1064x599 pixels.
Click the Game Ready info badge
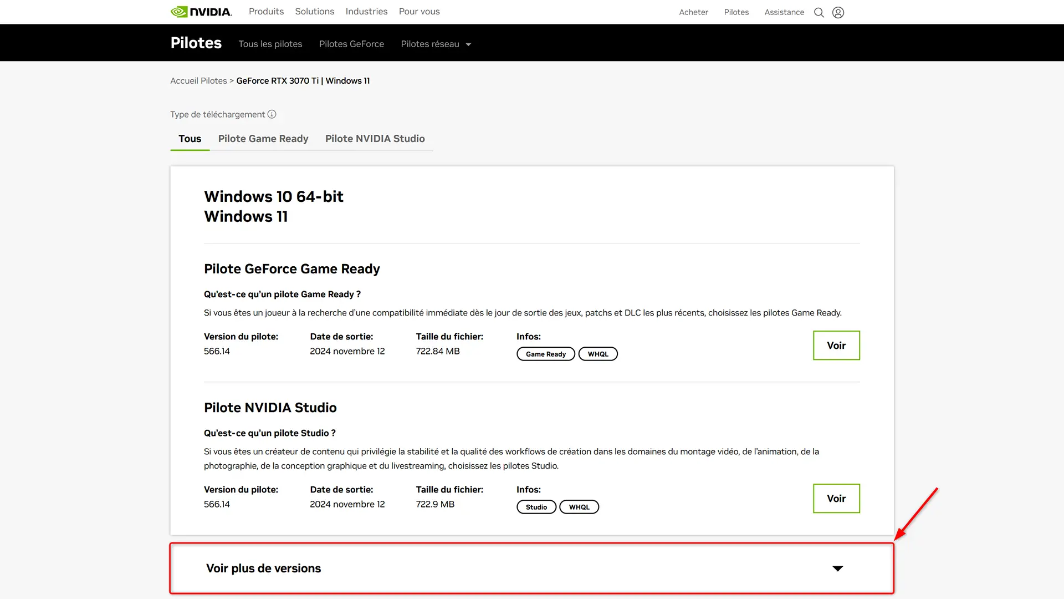pyautogui.click(x=546, y=354)
